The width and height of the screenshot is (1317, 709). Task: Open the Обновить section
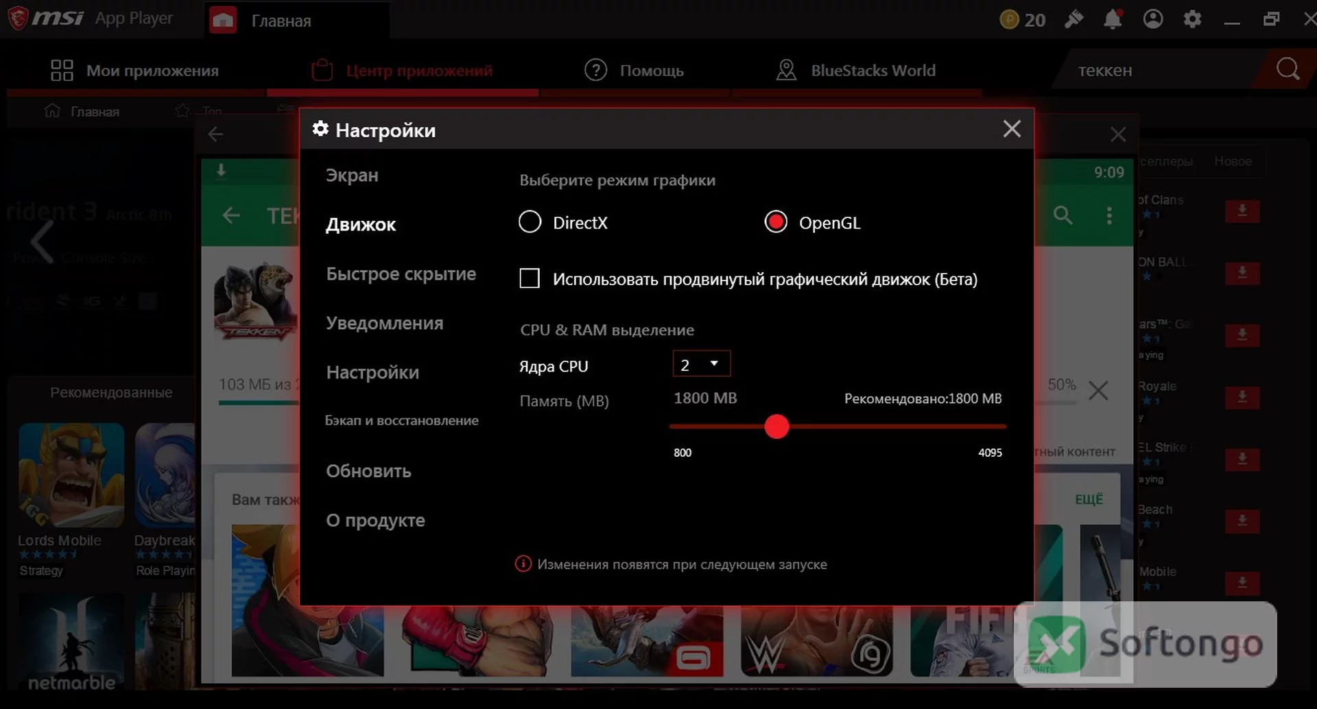[x=368, y=472]
